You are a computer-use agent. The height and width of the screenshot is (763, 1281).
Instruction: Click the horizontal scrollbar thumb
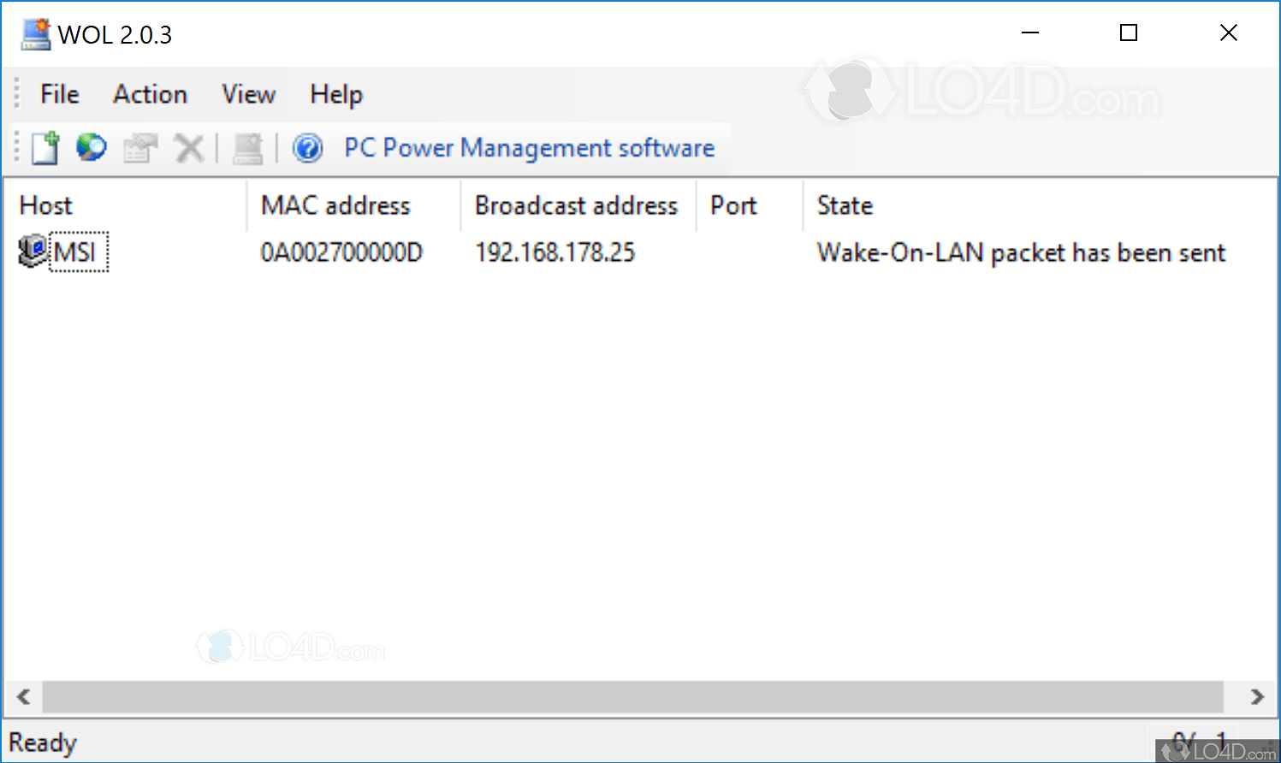click(633, 697)
